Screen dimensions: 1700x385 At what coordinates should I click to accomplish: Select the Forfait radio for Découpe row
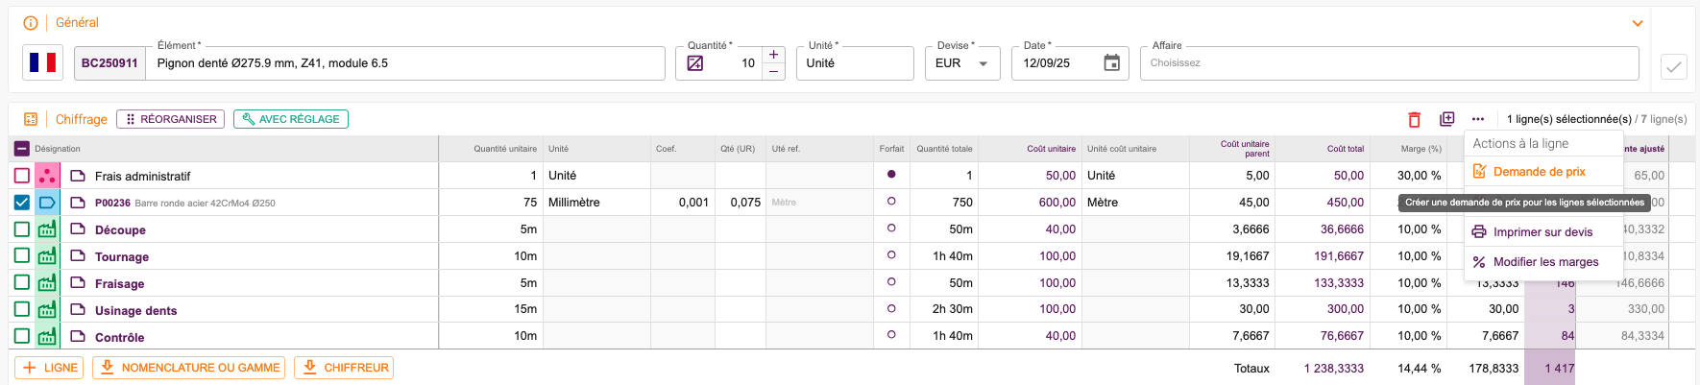(891, 229)
